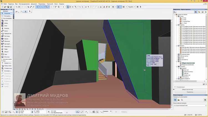Set renovation status to Existing element icon
The height and width of the screenshot is (117, 208).
[175, 100]
